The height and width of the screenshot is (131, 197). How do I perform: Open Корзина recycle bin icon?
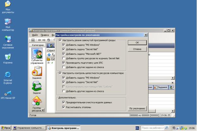click(x=8, y=59)
